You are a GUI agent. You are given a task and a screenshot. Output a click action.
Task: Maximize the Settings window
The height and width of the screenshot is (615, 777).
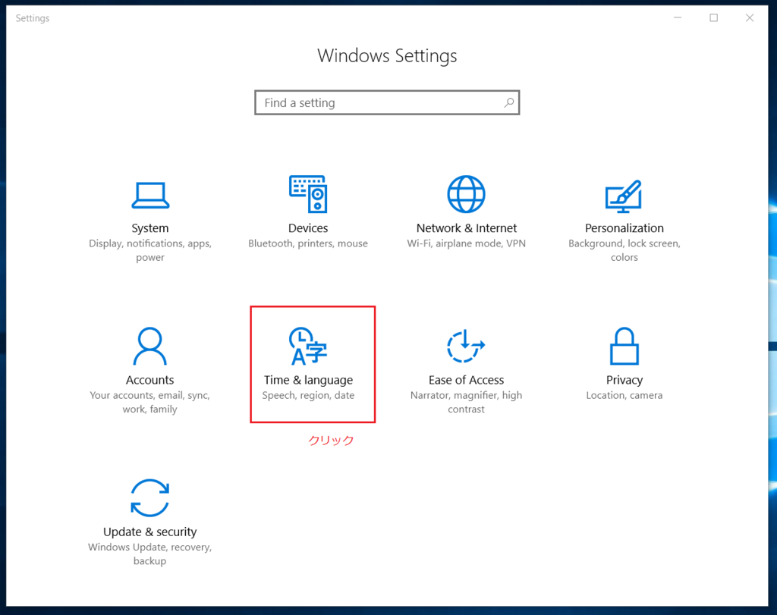pos(713,18)
